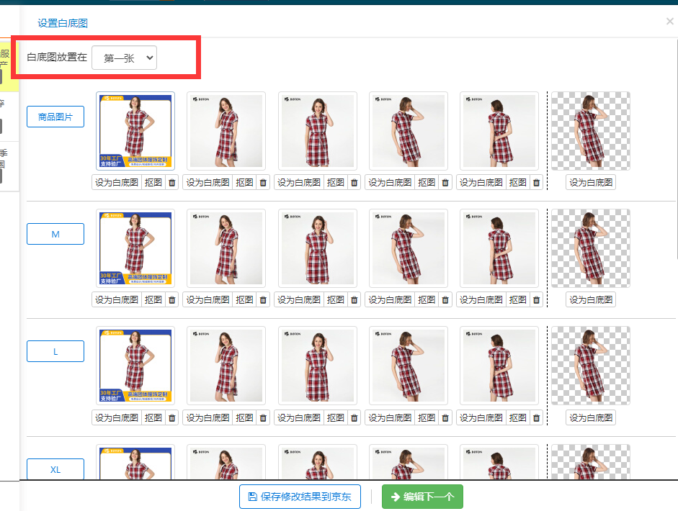Delete the promo banner image in 商品图片 row

tap(171, 183)
